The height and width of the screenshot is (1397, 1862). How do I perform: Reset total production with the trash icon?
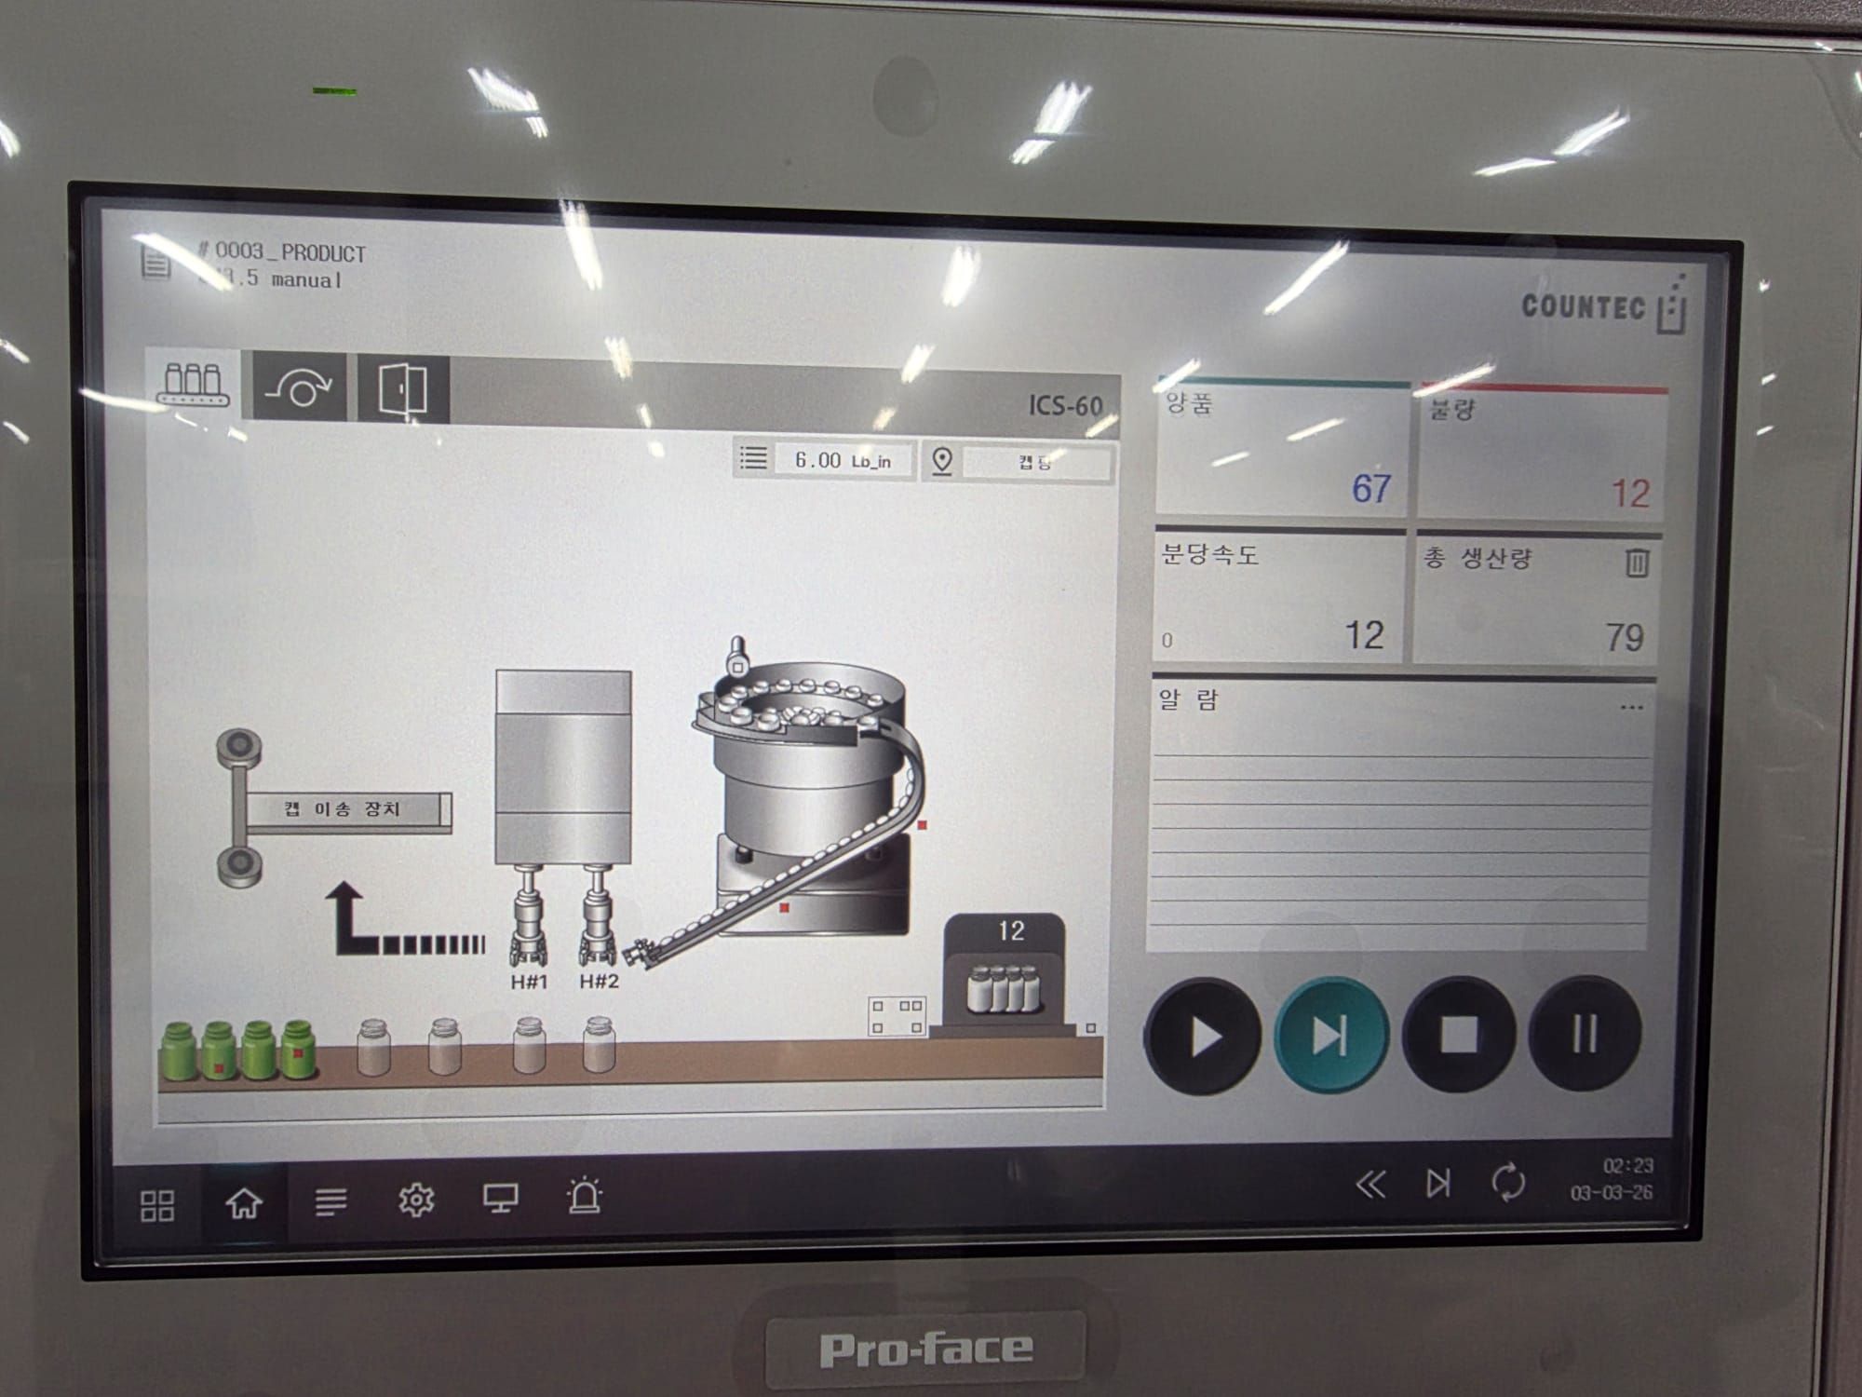(1637, 563)
